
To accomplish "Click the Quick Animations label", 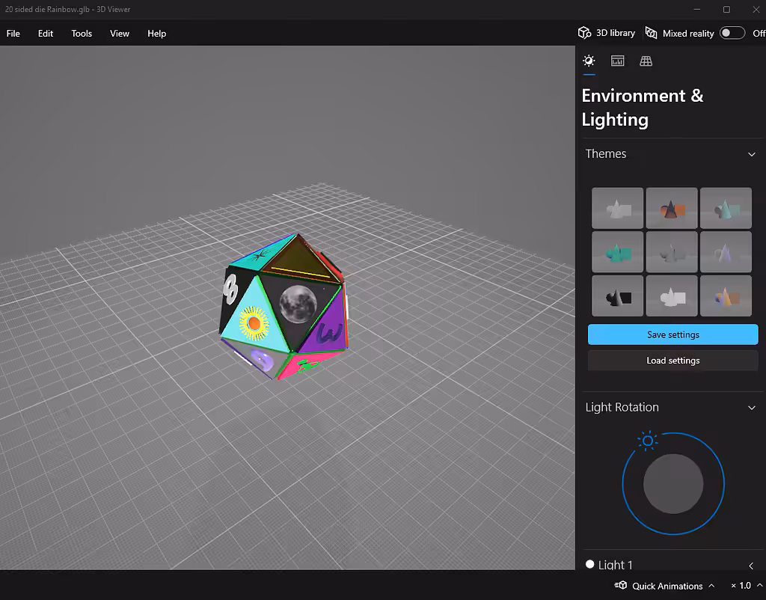I will [667, 586].
